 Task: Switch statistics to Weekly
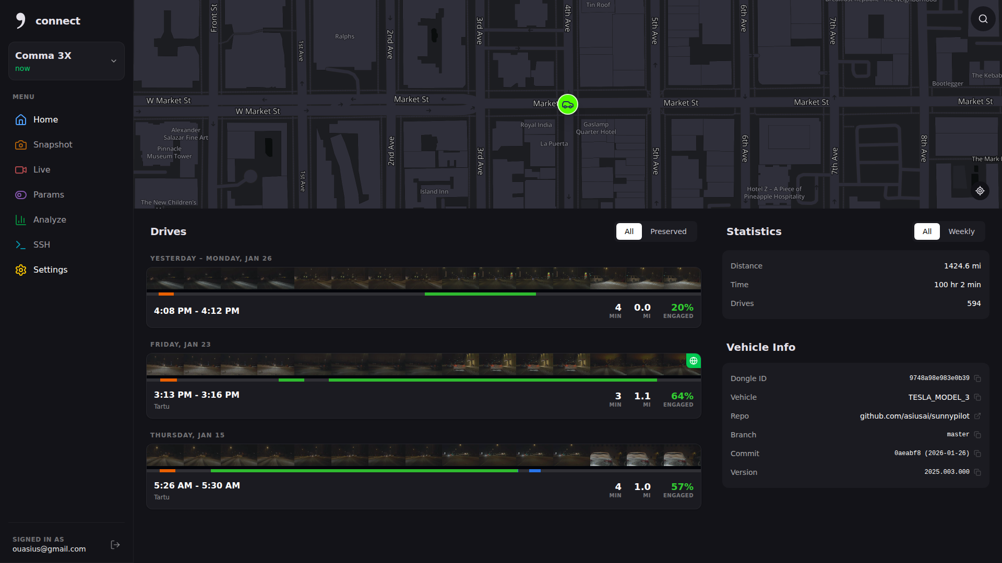coord(961,231)
